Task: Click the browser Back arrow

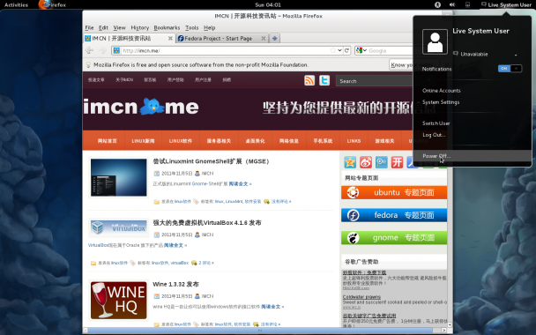Action: click(90, 50)
